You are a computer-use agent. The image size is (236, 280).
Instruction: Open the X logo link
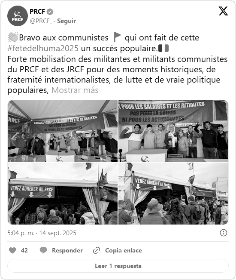223,11
